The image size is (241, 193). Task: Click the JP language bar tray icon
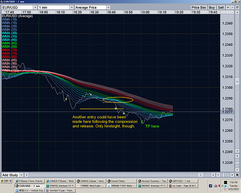(211, 186)
